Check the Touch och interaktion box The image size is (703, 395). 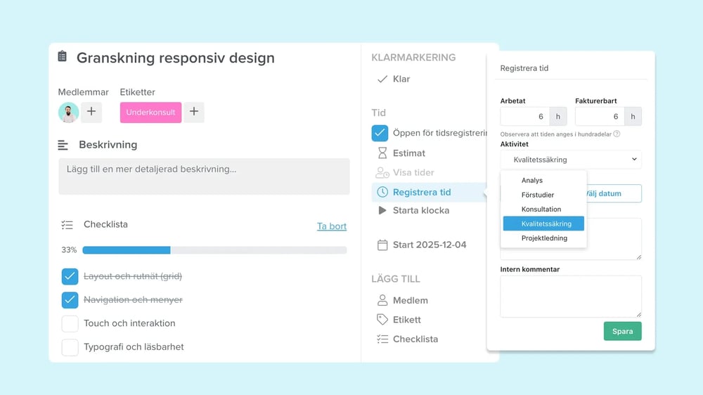[x=70, y=323]
